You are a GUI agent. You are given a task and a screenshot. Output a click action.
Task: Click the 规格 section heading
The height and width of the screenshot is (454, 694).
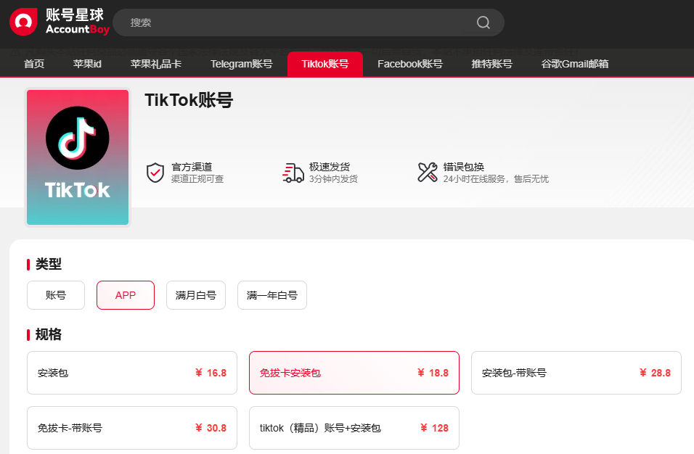click(49, 334)
